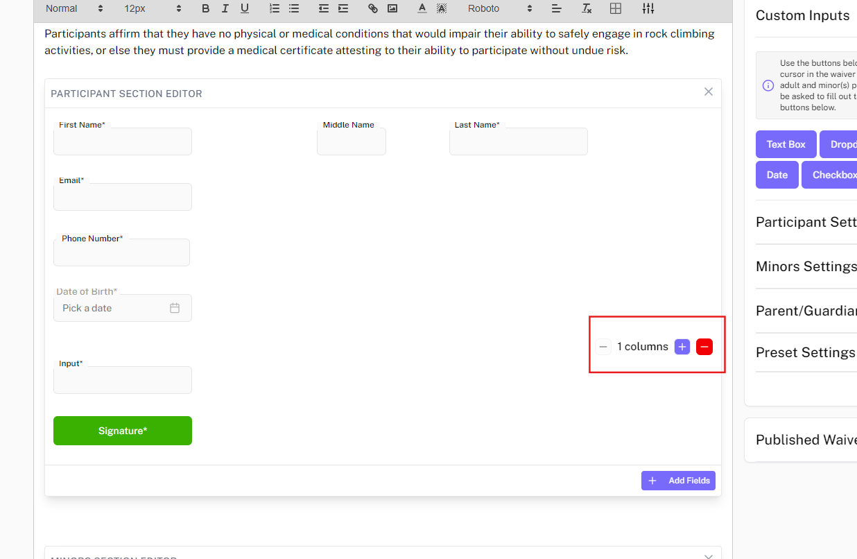
Task: Insert a link using the link icon
Action: coord(373,8)
